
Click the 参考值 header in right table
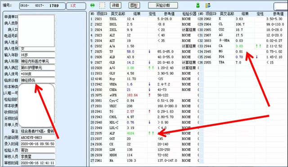tap(279, 14)
